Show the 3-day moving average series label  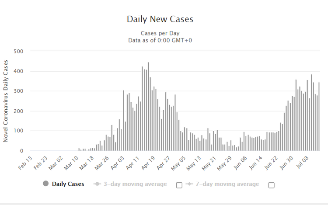[x=136, y=184]
